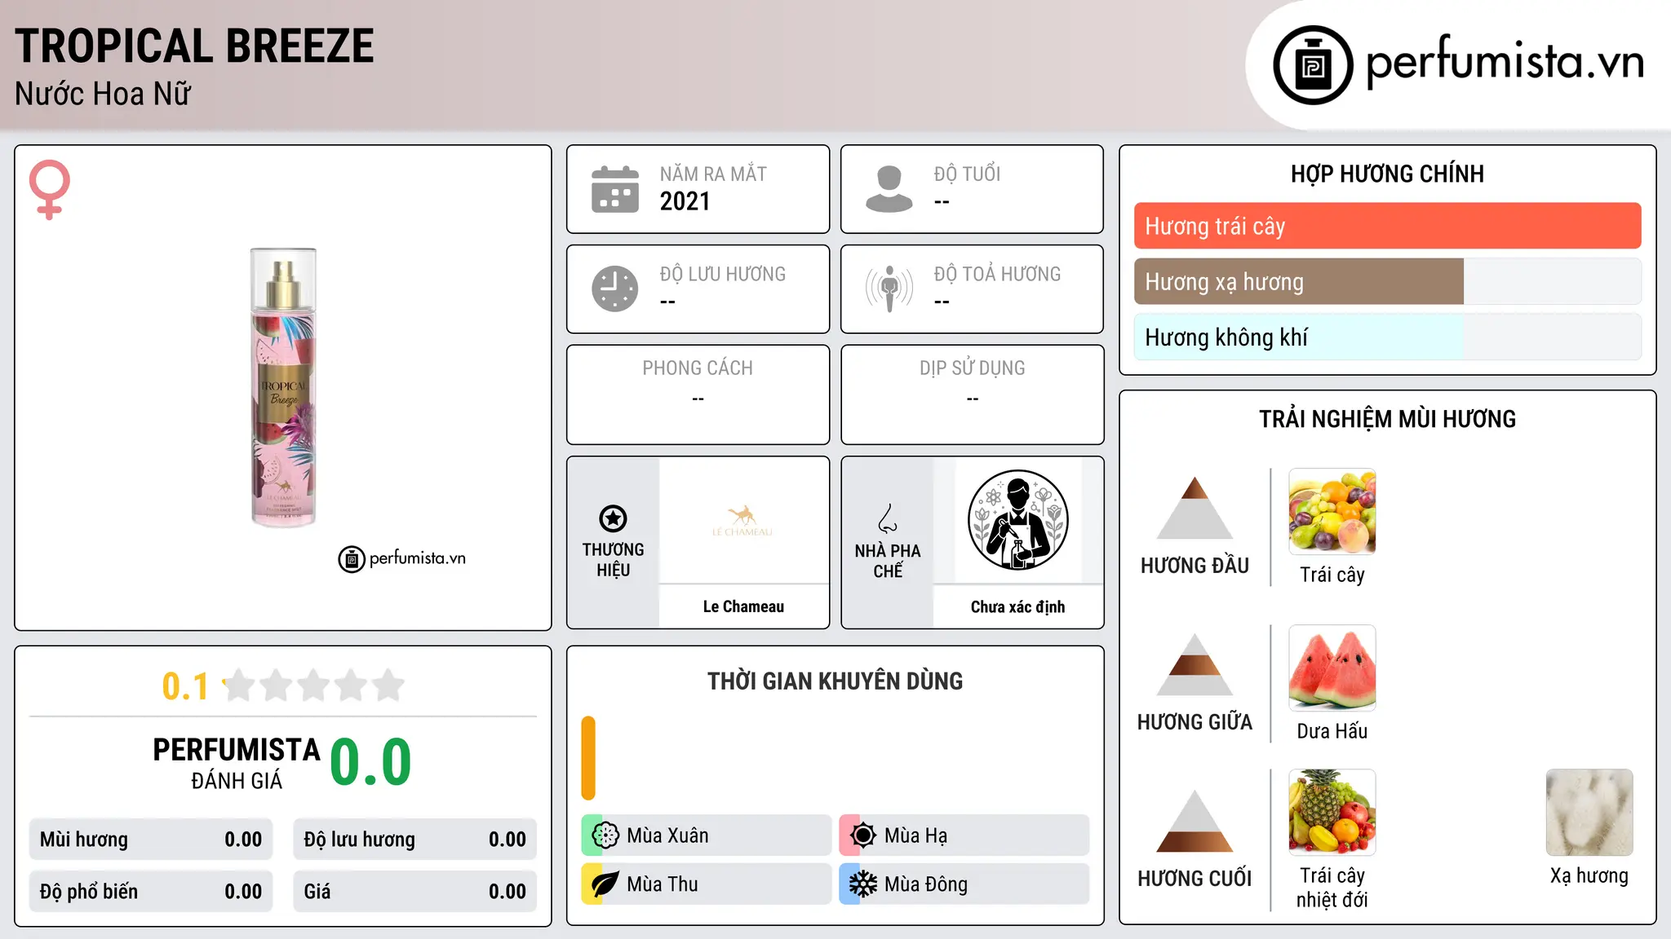The image size is (1671, 939).
Task: Click the Độ phổ biến 0.00 score box
Action: [151, 892]
